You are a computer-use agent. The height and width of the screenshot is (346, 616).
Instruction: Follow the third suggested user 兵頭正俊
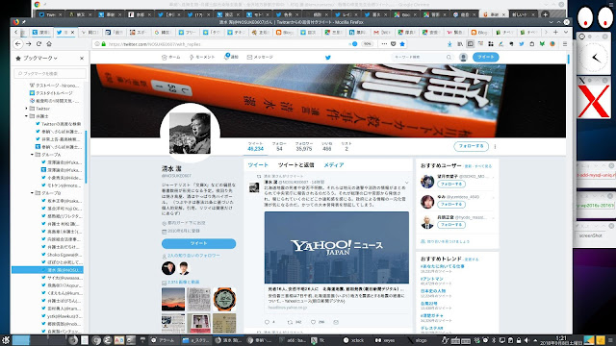click(x=451, y=225)
